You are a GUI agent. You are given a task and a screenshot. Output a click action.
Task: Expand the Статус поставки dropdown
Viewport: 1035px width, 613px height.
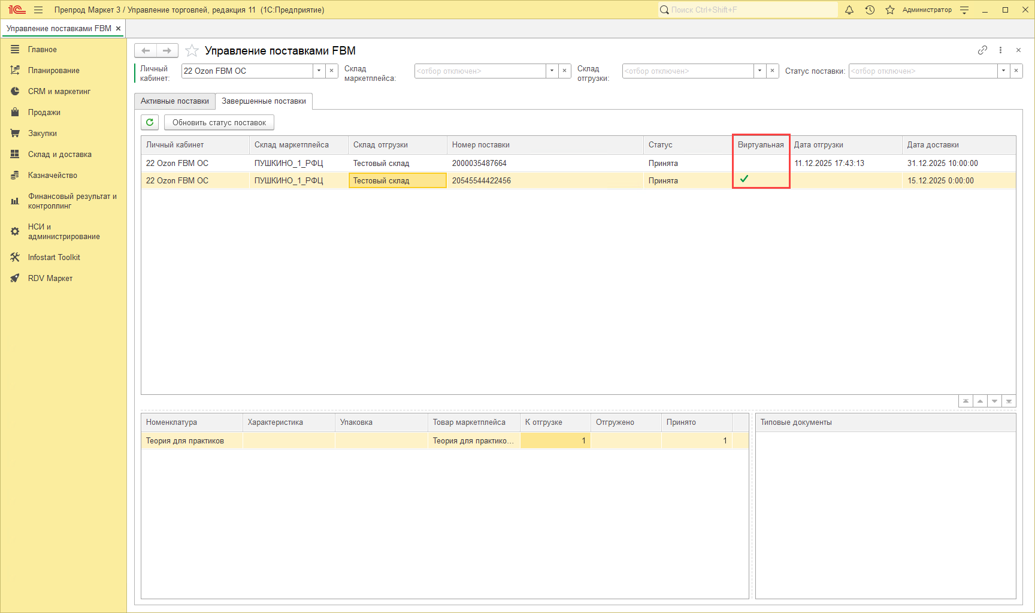point(1003,71)
